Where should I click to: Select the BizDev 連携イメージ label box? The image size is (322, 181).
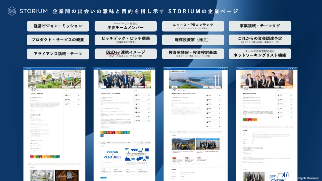pyautogui.click(x=126, y=54)
